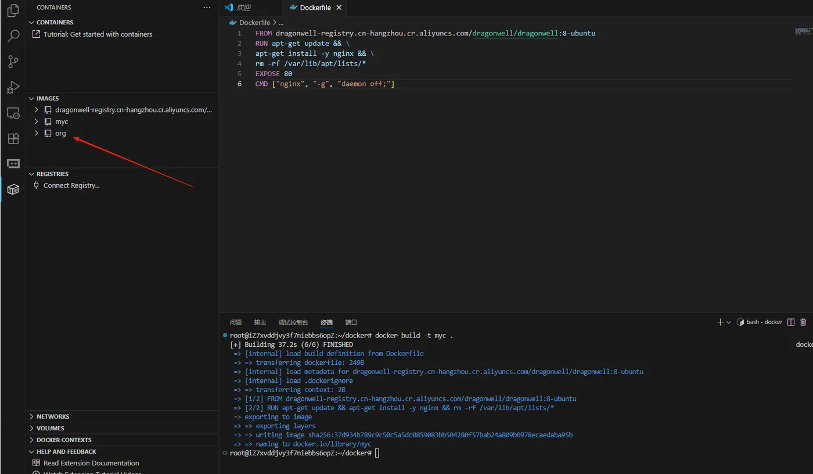The height and width of the screenshot is (474, 813).
Task: Select the Dockerfile editor tab
Action: [315, 8]
